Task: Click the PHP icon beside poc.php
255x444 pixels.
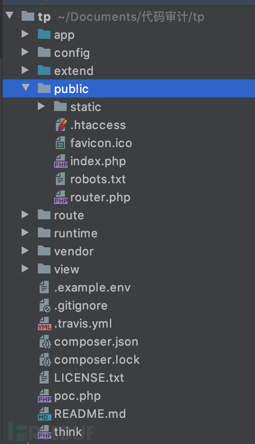Action: [x=45, y=396]
